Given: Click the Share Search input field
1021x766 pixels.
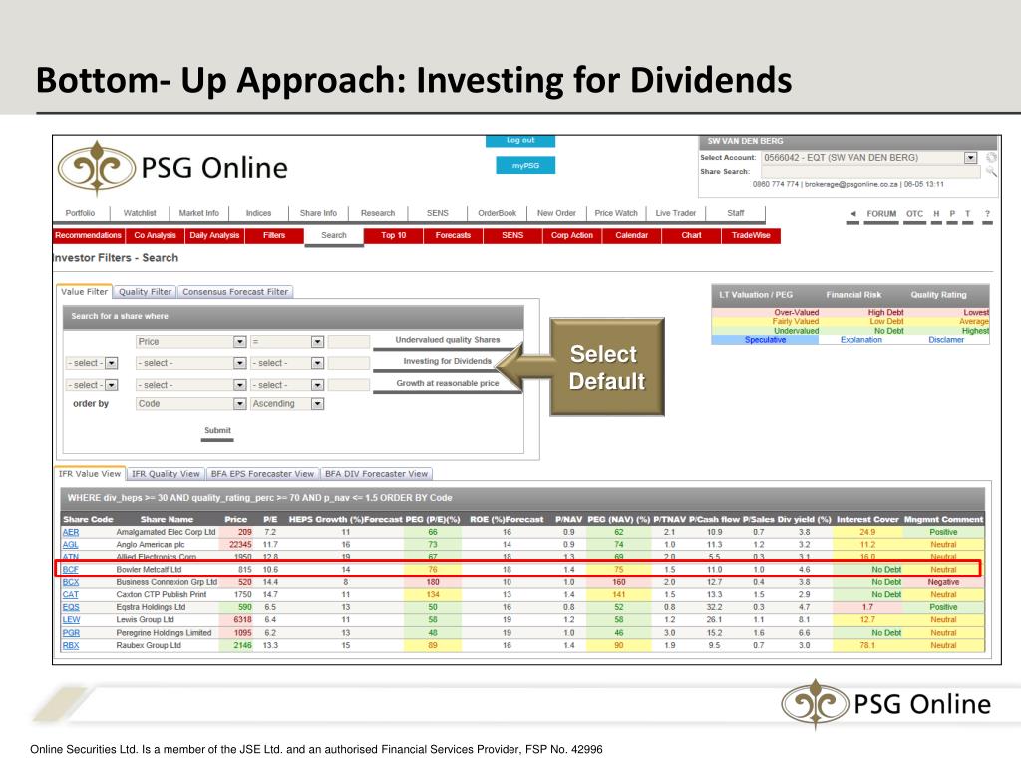Looking at the screenshot, I should pyautogui.click(x=870, y=172).
